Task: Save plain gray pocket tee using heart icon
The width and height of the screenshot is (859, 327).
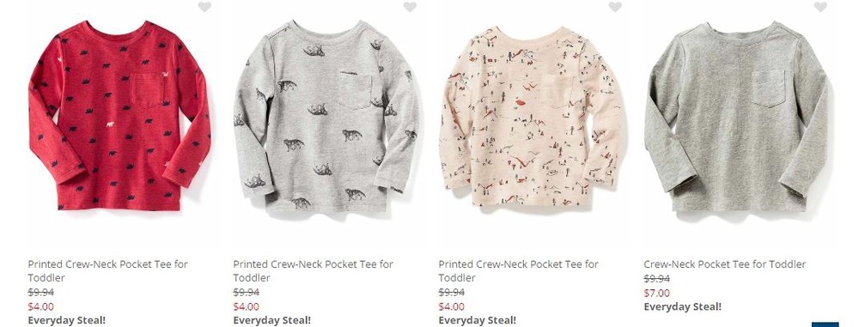Action: (x=820, y=7)
